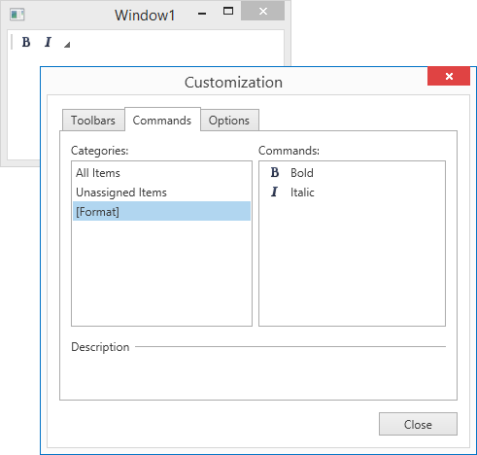
Task: Select the Bold icon in Commands list
Action: (x=275, y=173)
